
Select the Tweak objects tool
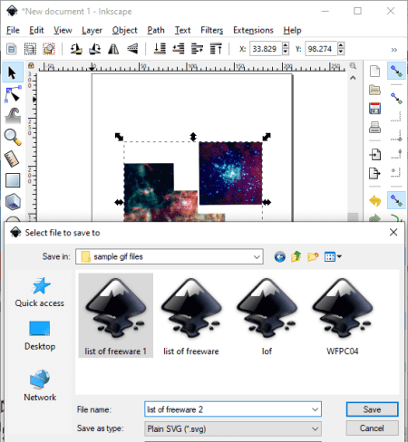coord(13,116)
